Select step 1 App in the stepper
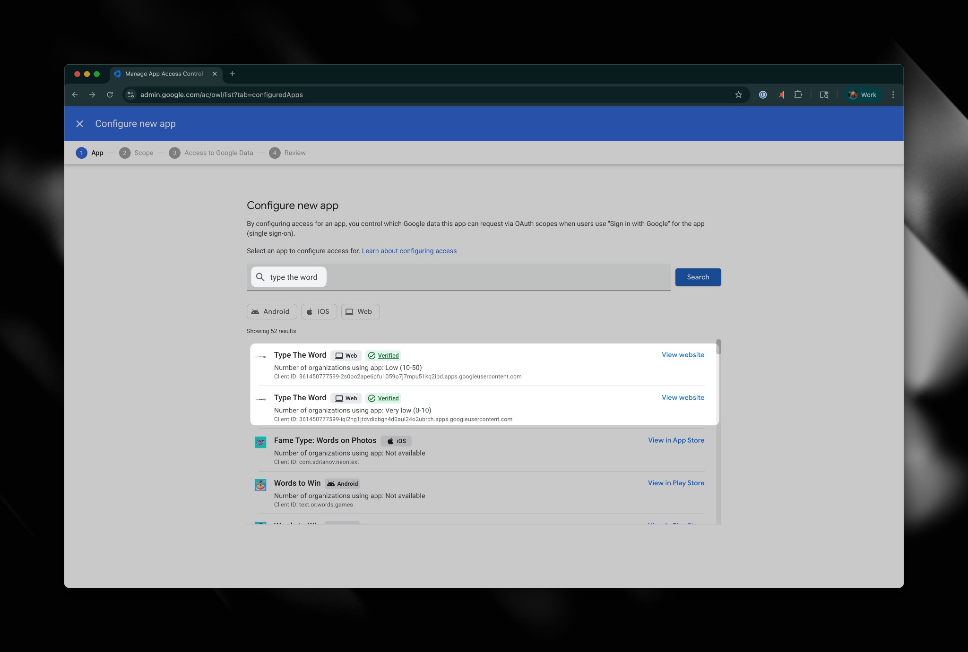This screenshot has width=968, height=652. (x=90, y=153)
